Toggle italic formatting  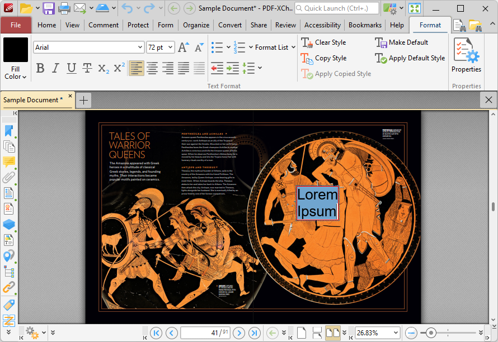point(55,68)
